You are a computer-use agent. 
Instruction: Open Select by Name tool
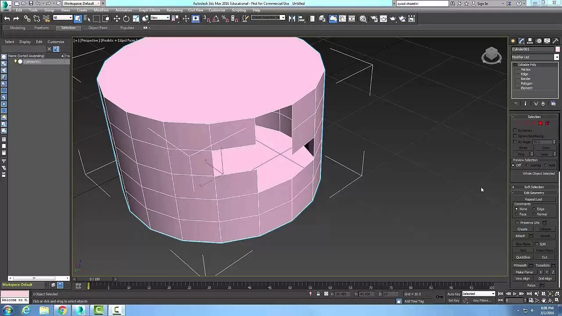[87, 18]
